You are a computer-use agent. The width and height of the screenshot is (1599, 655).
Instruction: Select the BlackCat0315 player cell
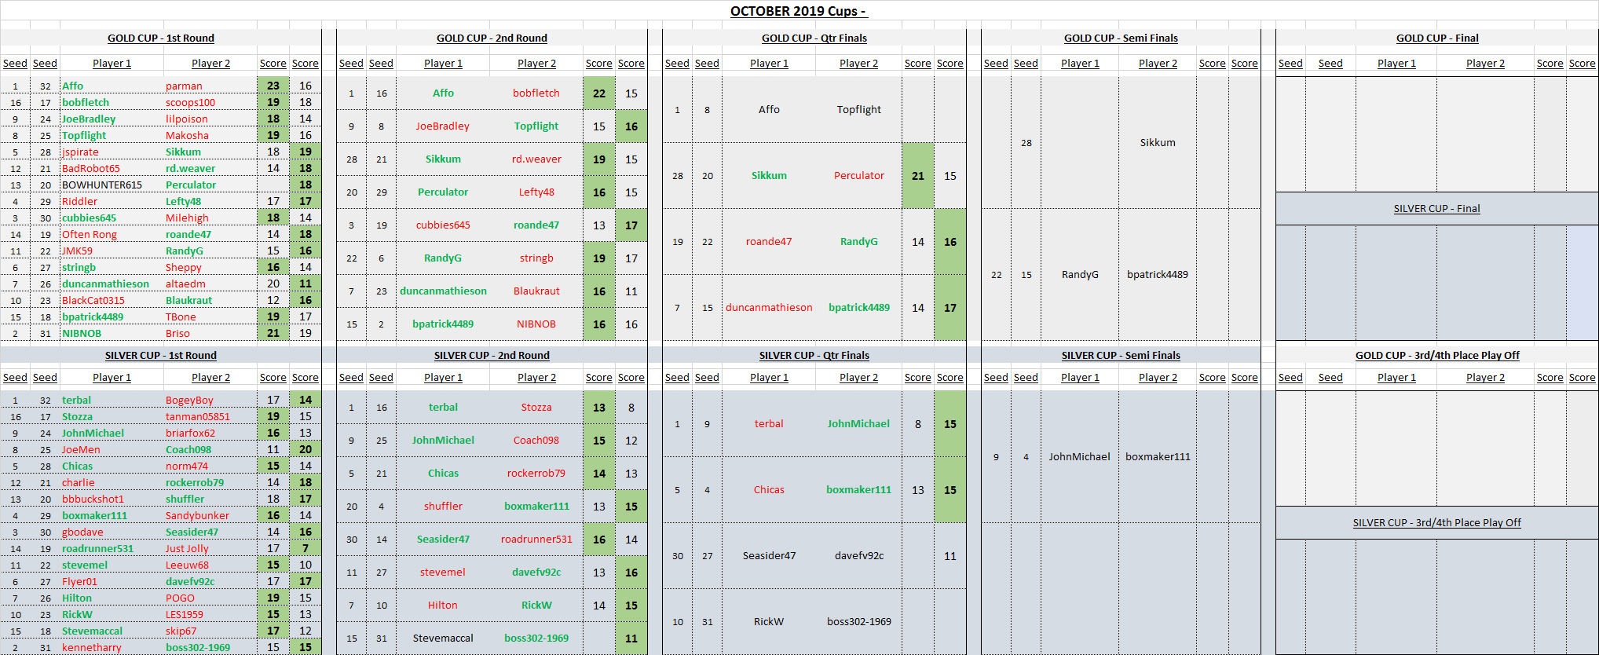pos(93,300)
